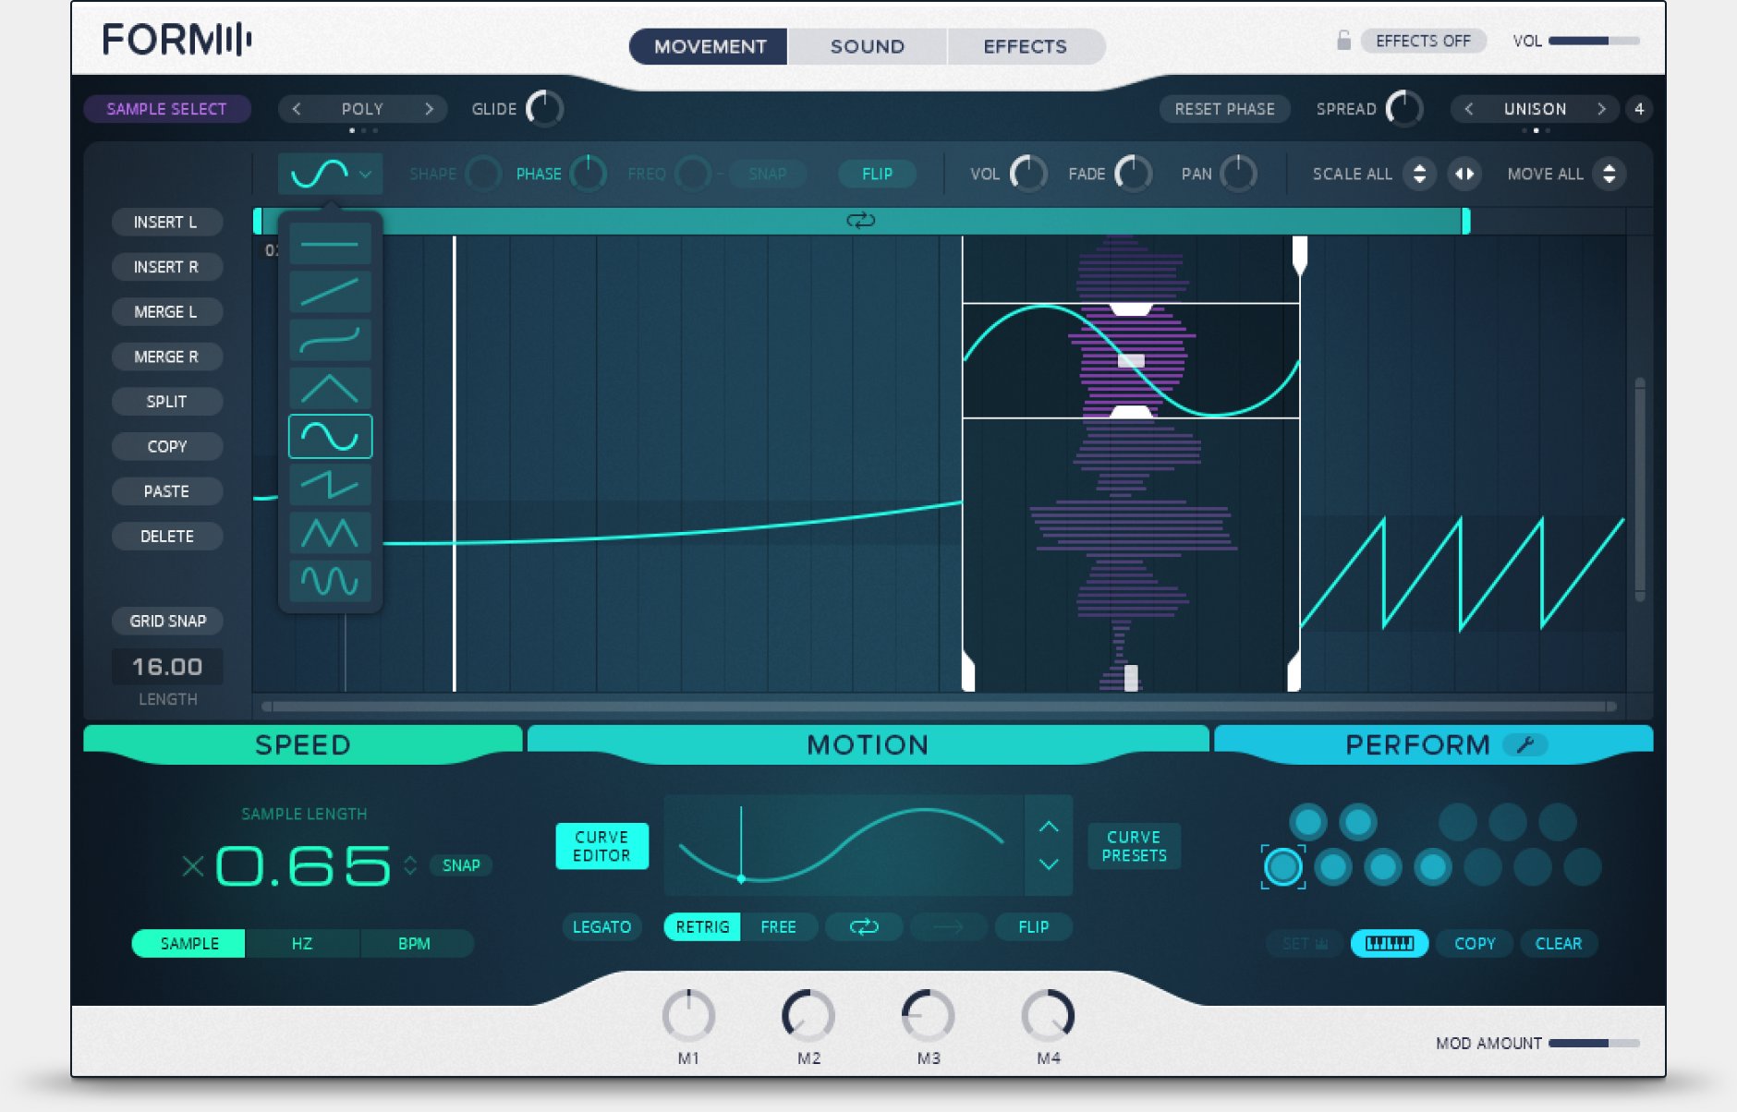Enable the keyboard icon button in Perform
Image resolution: width=1737 pixels, height=1112 pixels.
coord(1389,943)
